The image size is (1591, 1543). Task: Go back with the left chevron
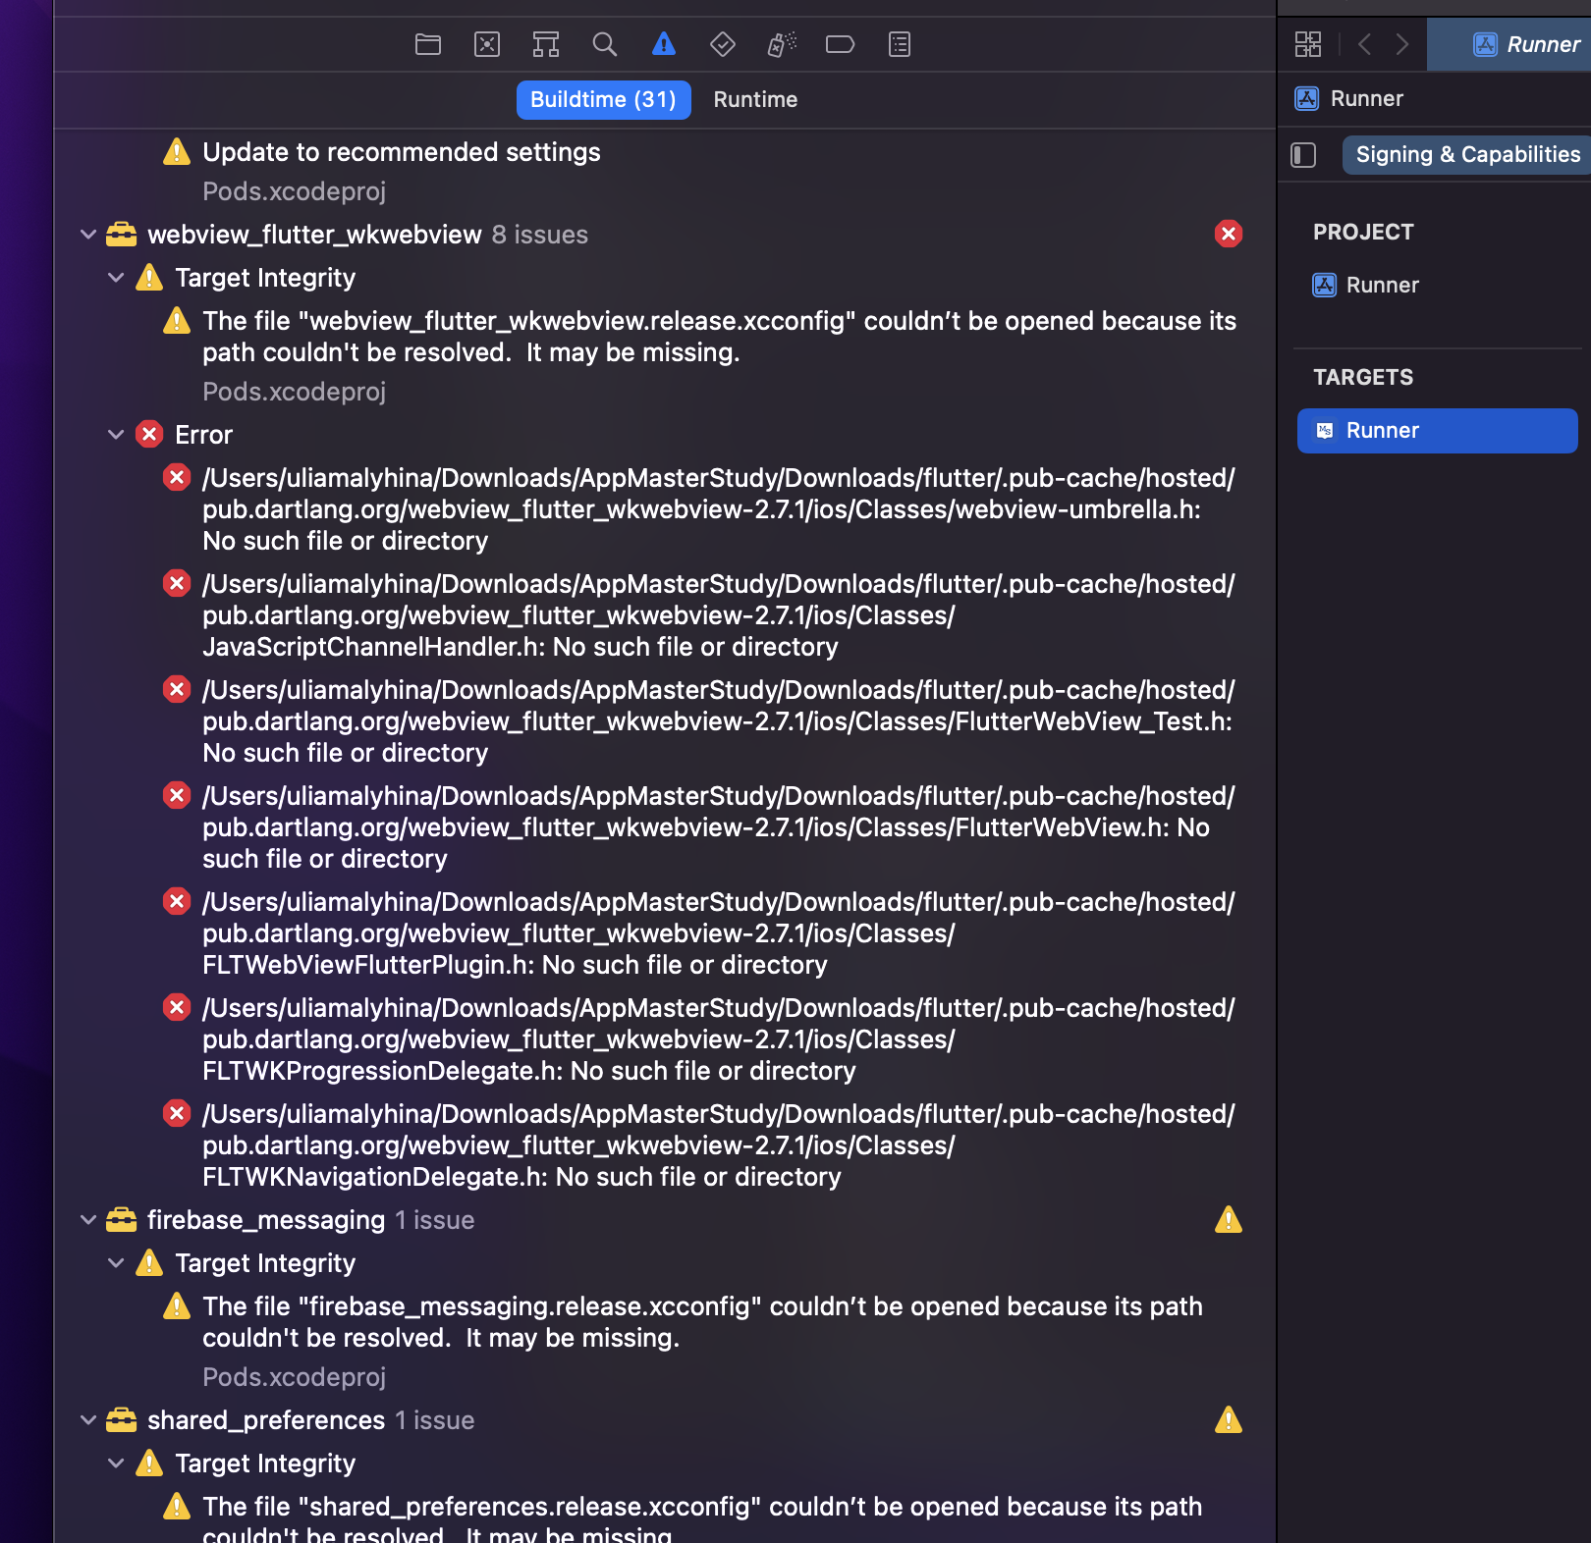pos(1364,44)
